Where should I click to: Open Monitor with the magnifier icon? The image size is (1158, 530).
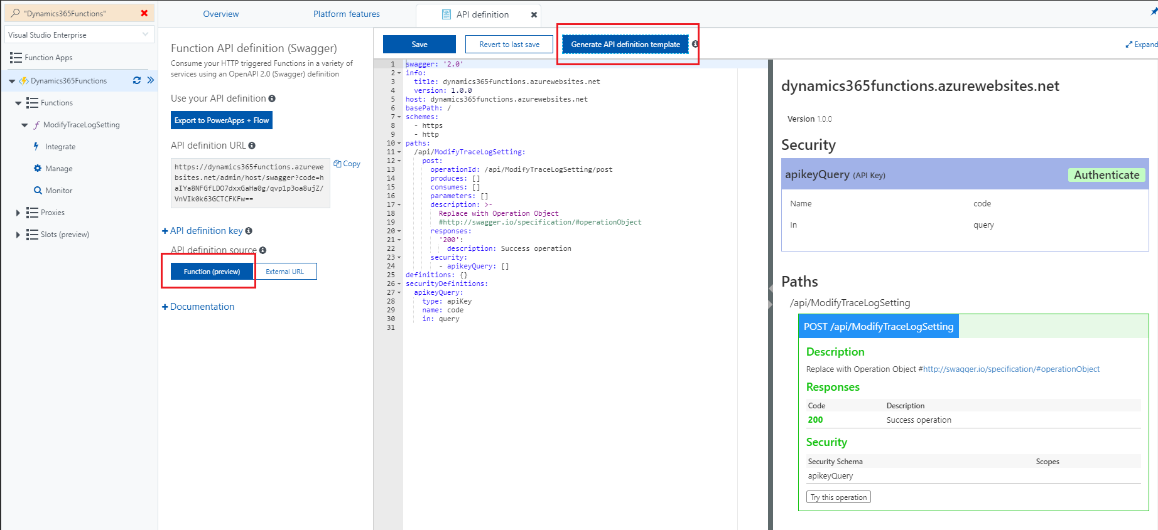38,190
